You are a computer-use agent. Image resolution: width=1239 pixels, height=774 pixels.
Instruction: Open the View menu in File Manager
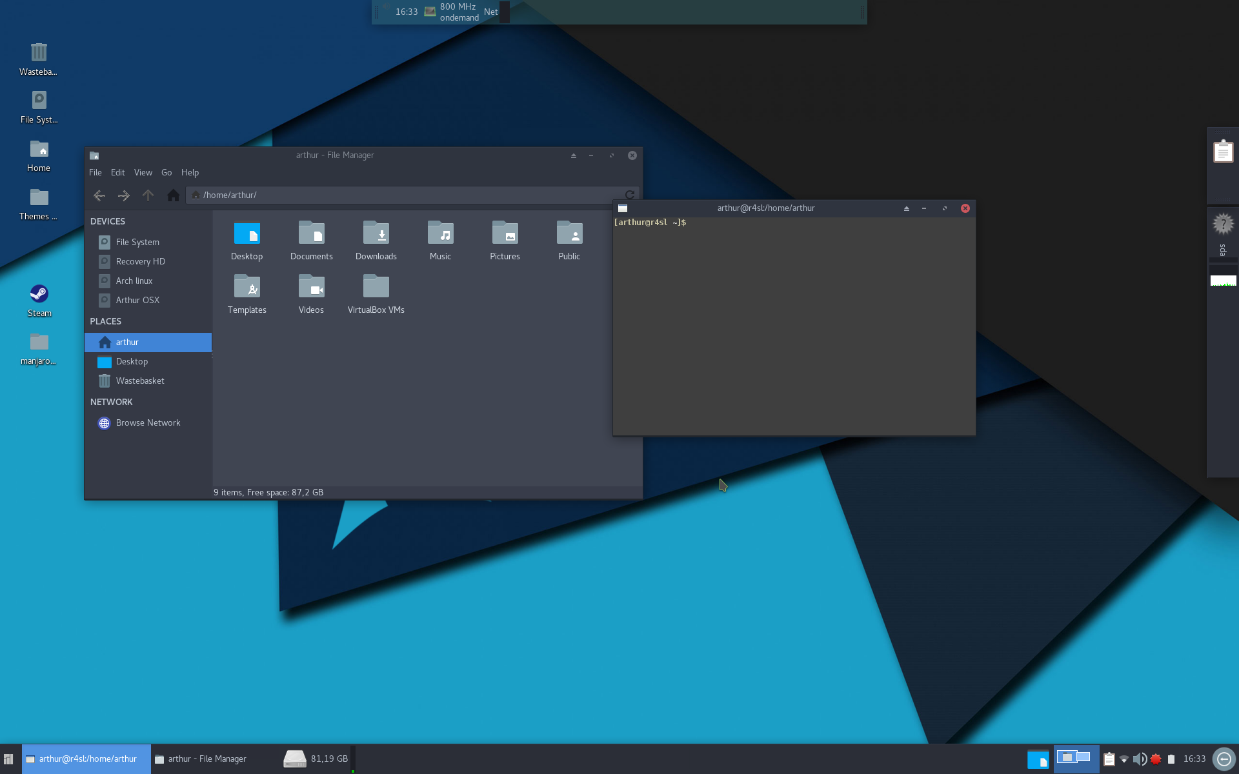click(143, 172)
